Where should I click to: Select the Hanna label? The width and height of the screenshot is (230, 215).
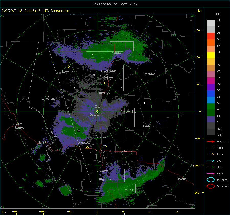(x=179, y=114)
